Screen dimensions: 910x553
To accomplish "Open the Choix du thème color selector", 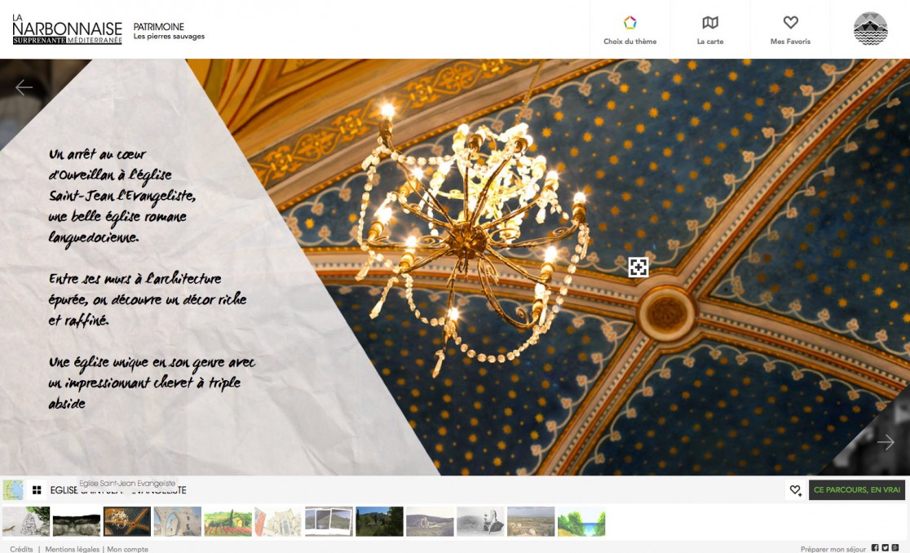I will (629, 29).
